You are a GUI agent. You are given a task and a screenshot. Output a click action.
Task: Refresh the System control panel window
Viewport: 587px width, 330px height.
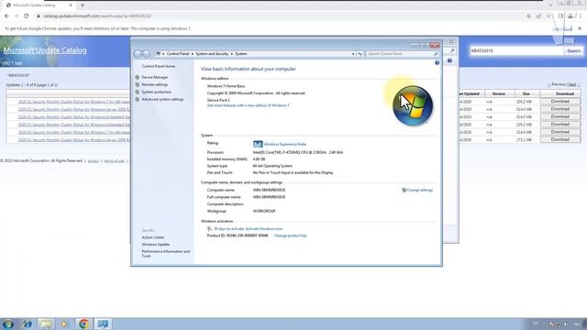point(360,54)
